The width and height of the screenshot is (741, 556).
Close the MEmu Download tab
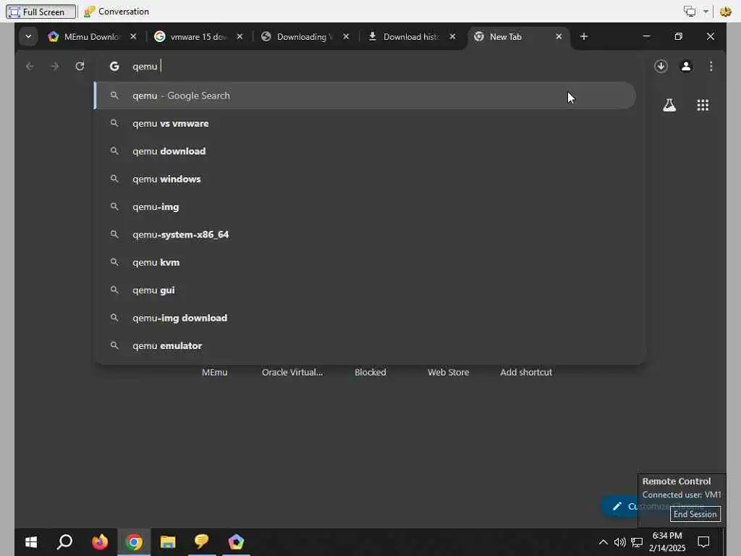tap(133, 36)
